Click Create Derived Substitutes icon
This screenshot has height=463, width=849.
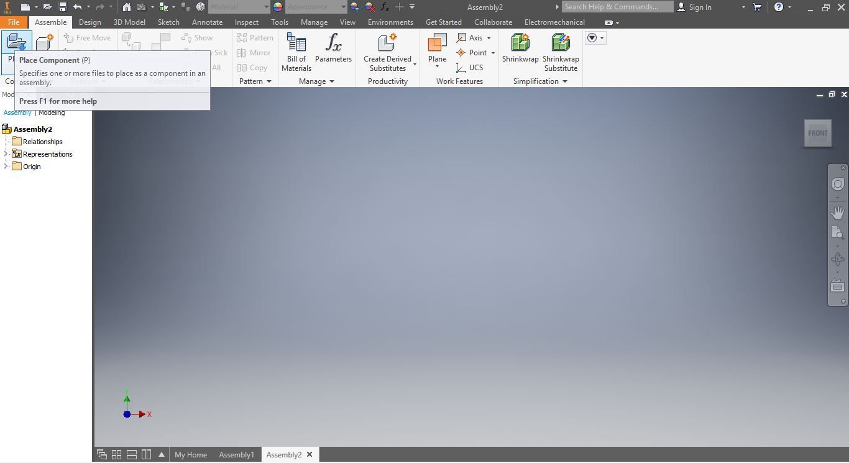coord(387,52)
